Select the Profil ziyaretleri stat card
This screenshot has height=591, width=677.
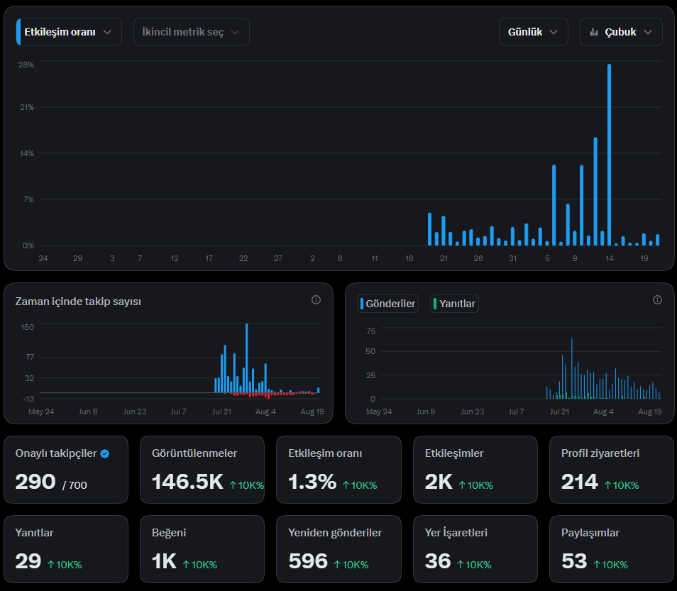coord(612,470)
